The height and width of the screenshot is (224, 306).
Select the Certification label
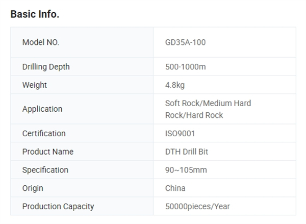click(44, 133)
